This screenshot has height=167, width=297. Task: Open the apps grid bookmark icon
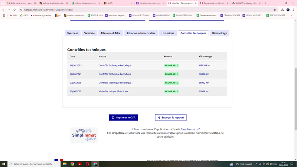pyautogui.click(x=4, y=16)
